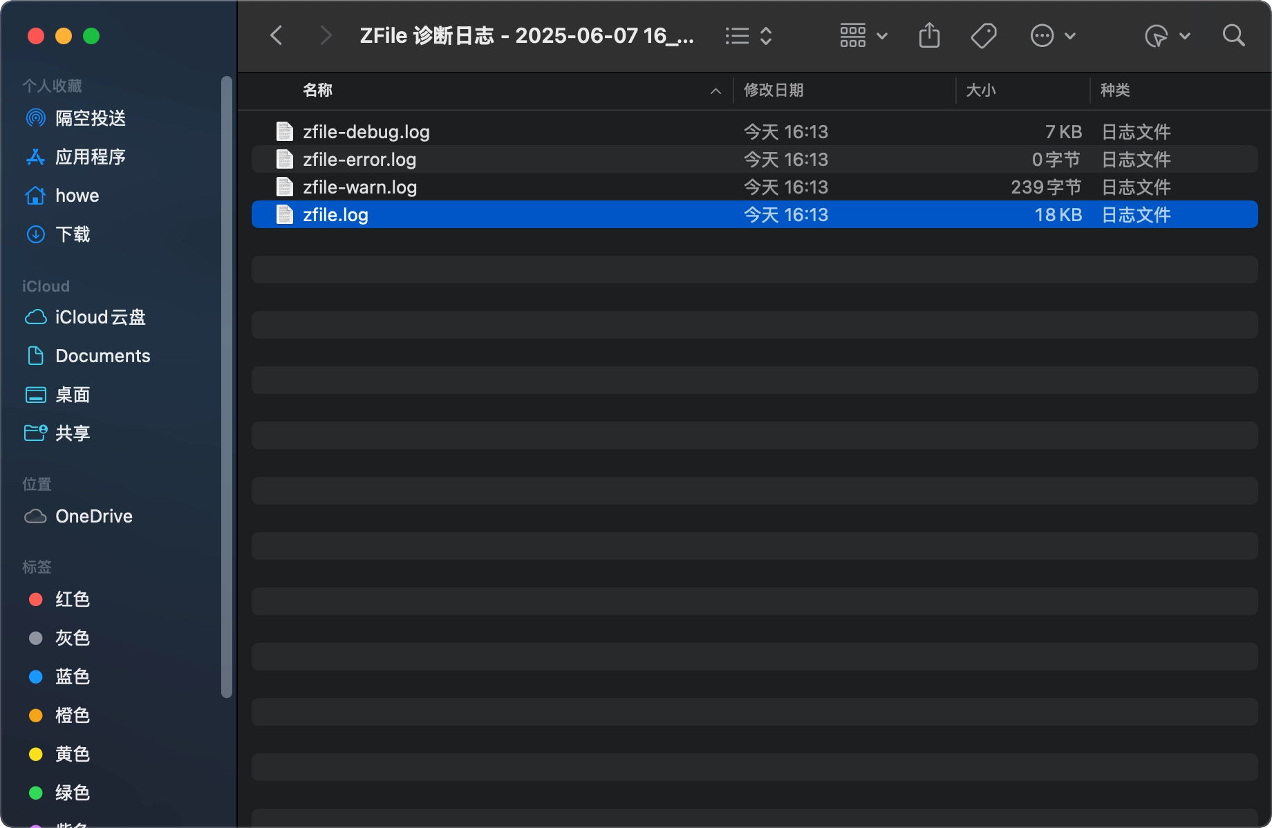Image resolution: width=1272 pixels, height=828 pixels.
Task: Click the zfile-error.log document icon
Action: point(285,159)
